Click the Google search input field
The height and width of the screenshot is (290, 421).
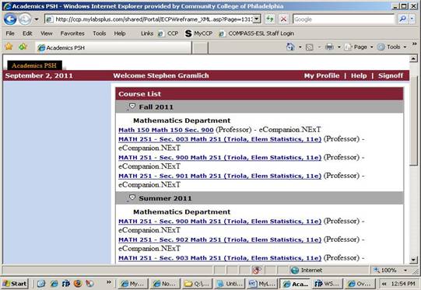(x=343, y=19)
